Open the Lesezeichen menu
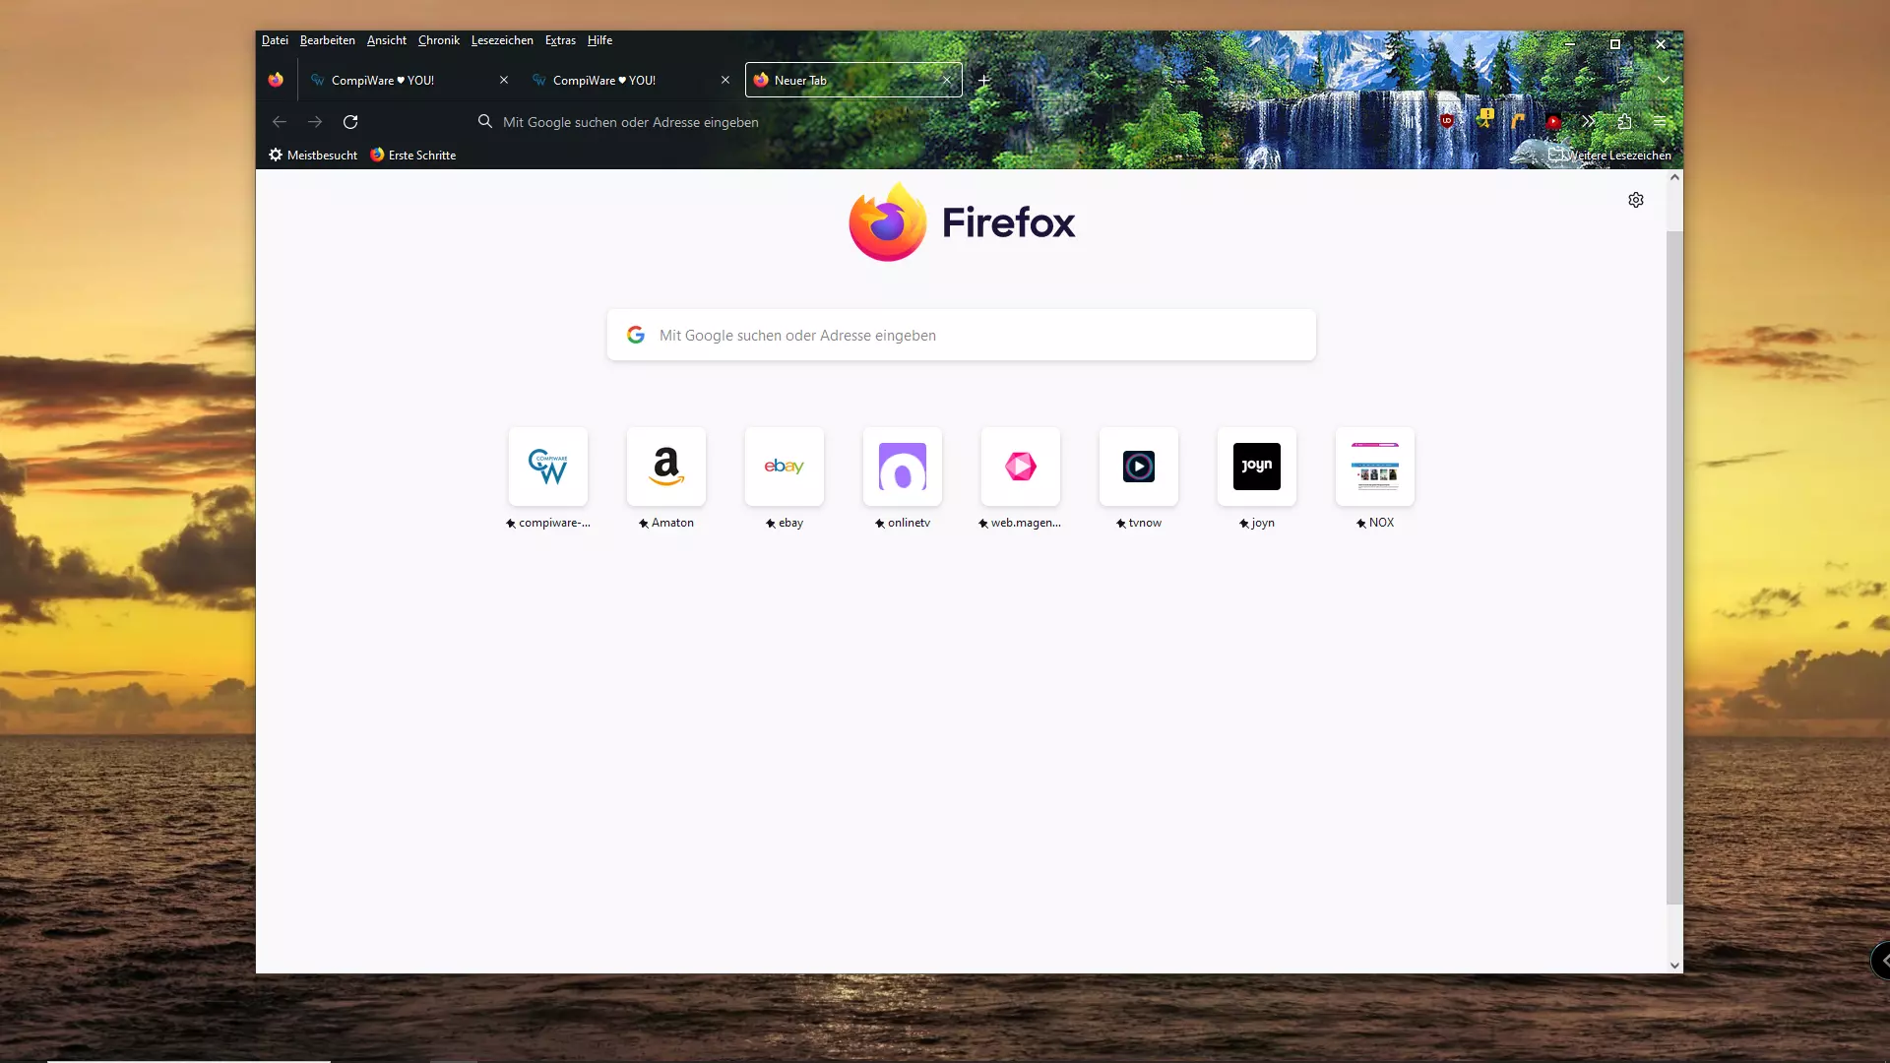 click(x=502, y=40)
